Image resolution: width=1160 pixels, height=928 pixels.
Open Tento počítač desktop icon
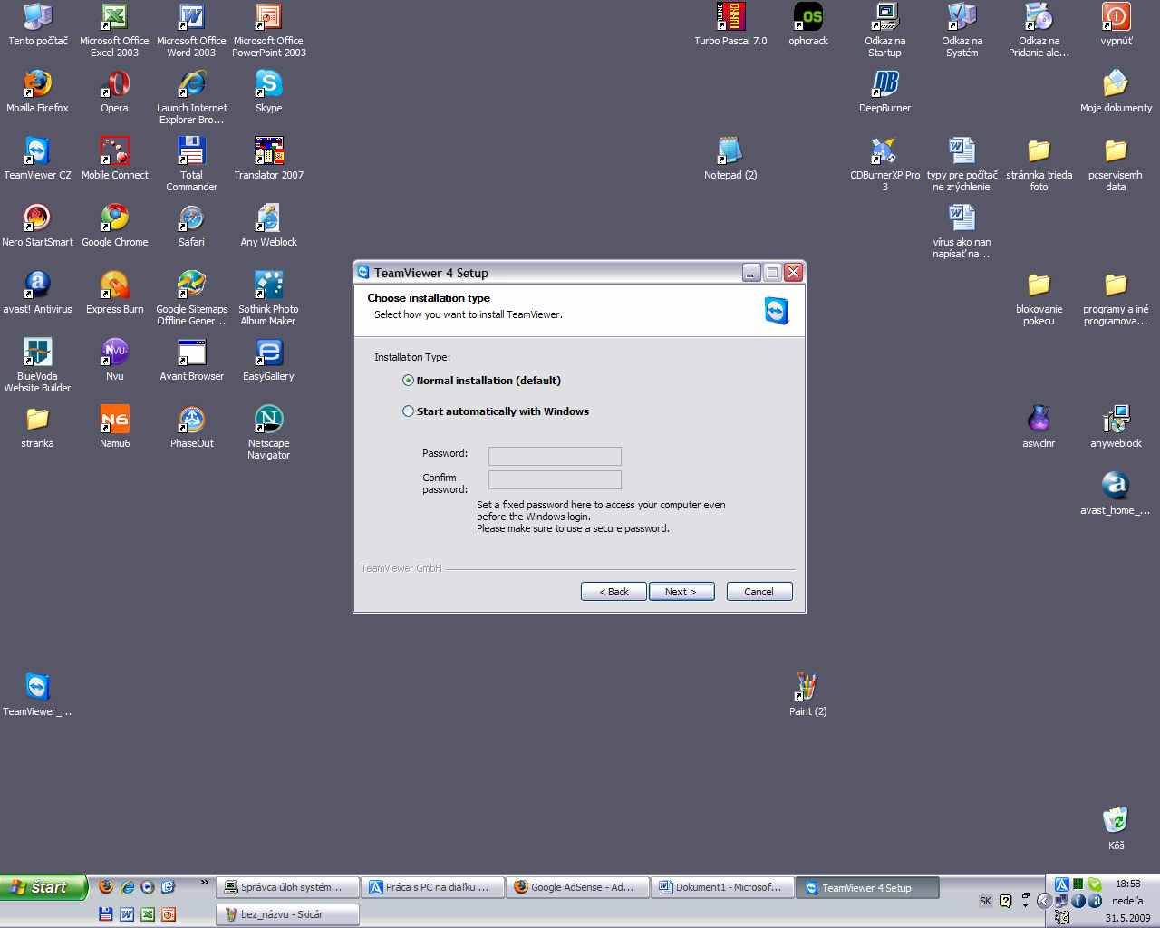tap(37, 17)
